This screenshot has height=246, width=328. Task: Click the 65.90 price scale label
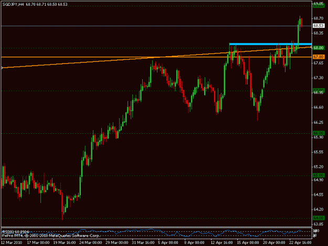pos(319,137)
